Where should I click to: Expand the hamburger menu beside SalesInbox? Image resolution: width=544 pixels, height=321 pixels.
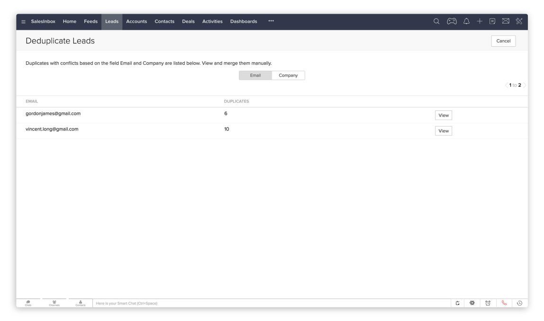click(22, 21)
